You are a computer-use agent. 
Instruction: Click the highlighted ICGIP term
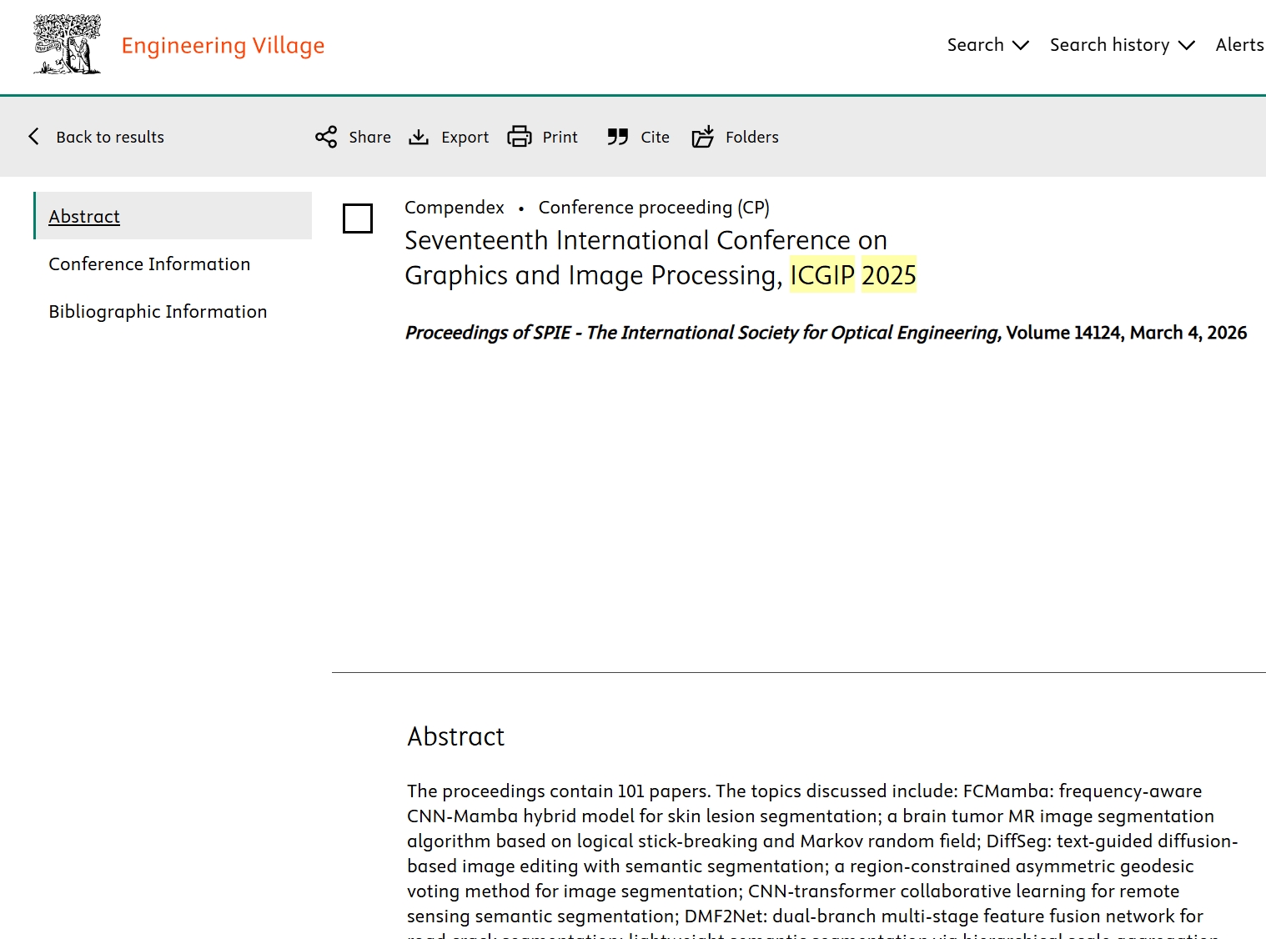click(822, 275)
